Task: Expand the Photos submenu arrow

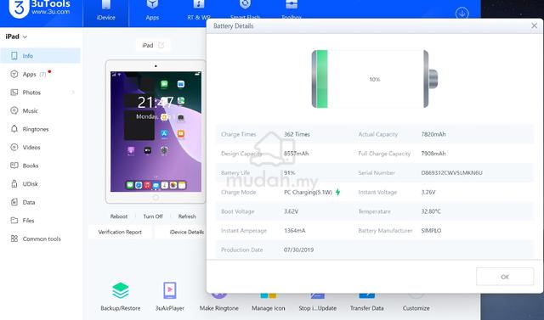Action: tap(73, 93)
